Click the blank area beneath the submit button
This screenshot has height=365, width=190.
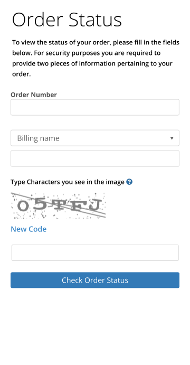95,326
